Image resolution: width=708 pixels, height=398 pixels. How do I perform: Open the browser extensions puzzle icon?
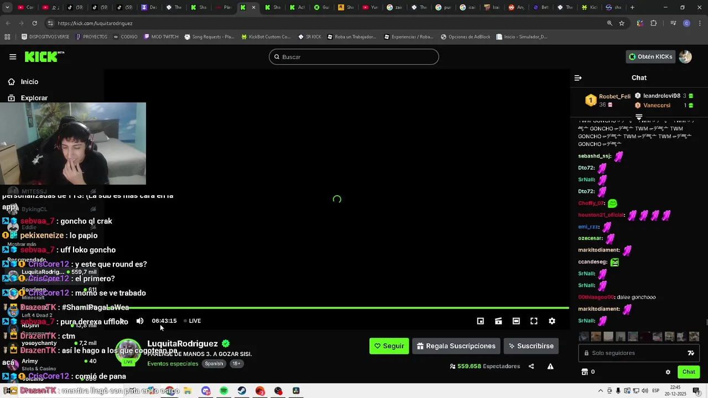tap(654, 23)
